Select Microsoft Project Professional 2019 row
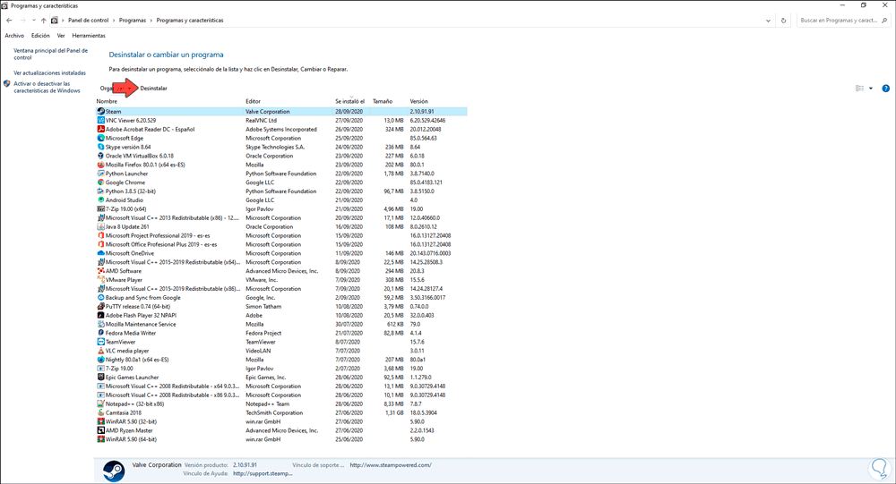 (281, 235)
